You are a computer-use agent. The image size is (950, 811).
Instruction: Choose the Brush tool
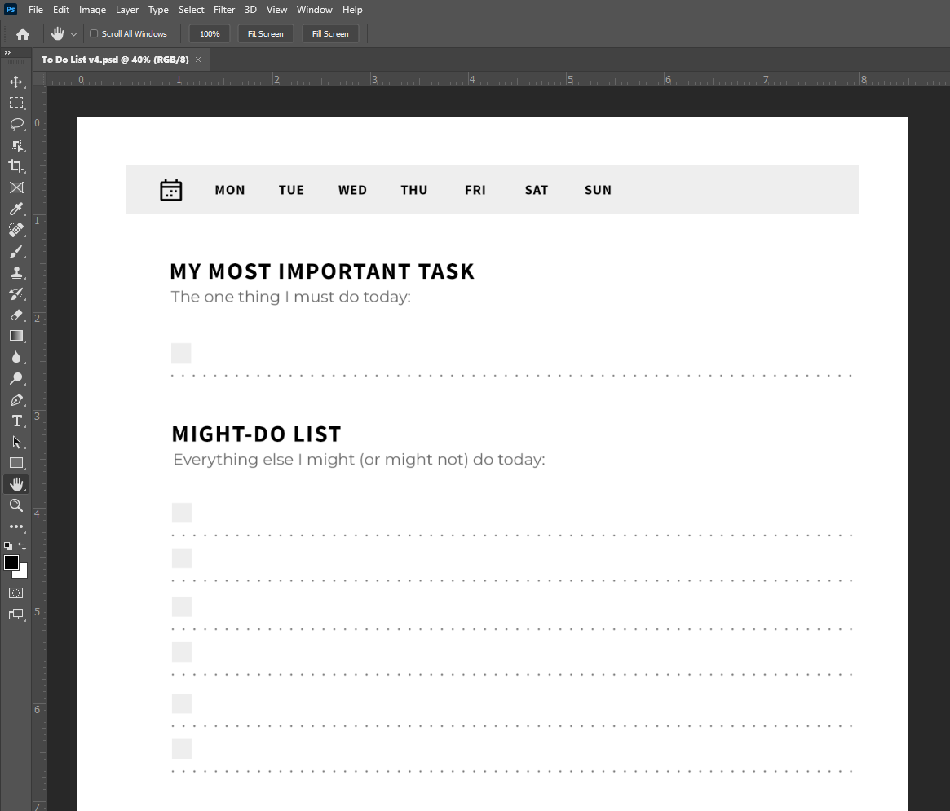point(15,252)
